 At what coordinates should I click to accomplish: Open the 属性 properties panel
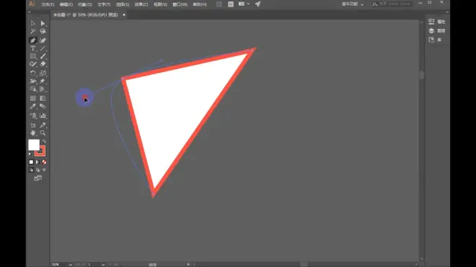[437, 22]
